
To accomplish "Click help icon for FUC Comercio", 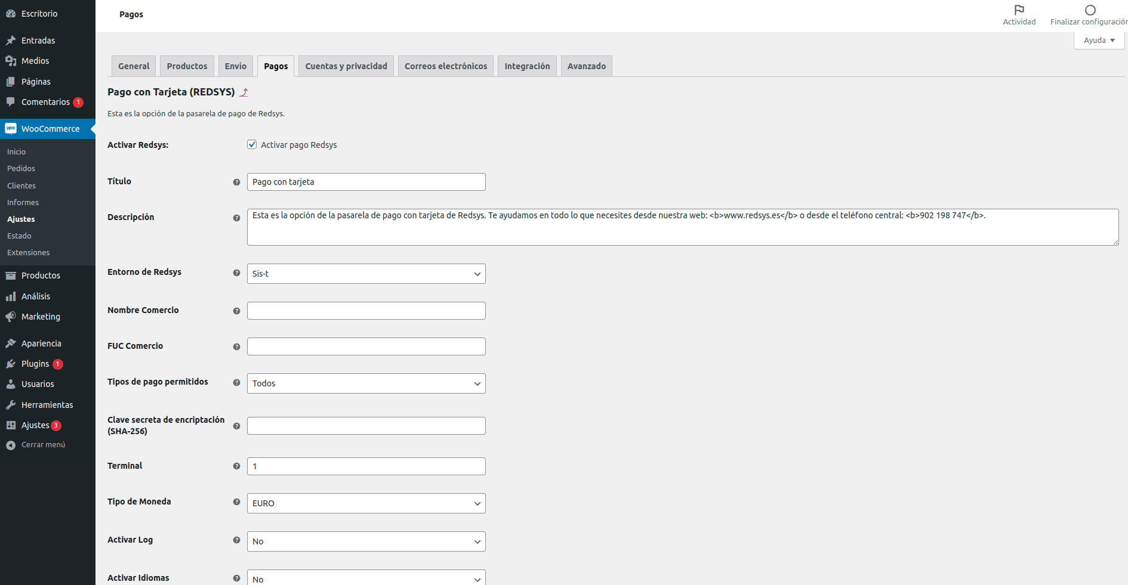I will [x=236, y=347].
